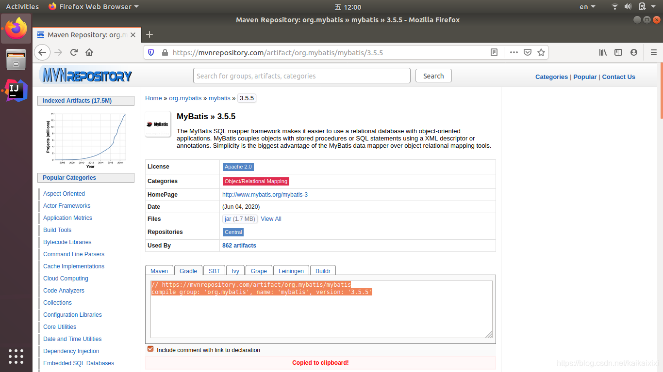Open the Popular header link
663x372 pixels.
(585, 77)
